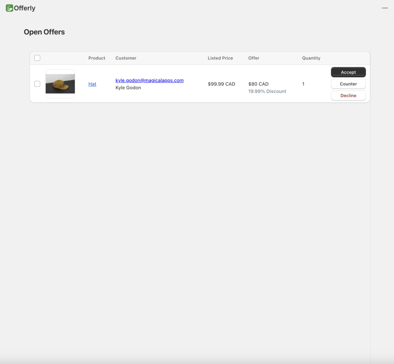The width and height of the screenshot is (394, 364).
Task: Click the Offer column header
Action: (254, 58)
